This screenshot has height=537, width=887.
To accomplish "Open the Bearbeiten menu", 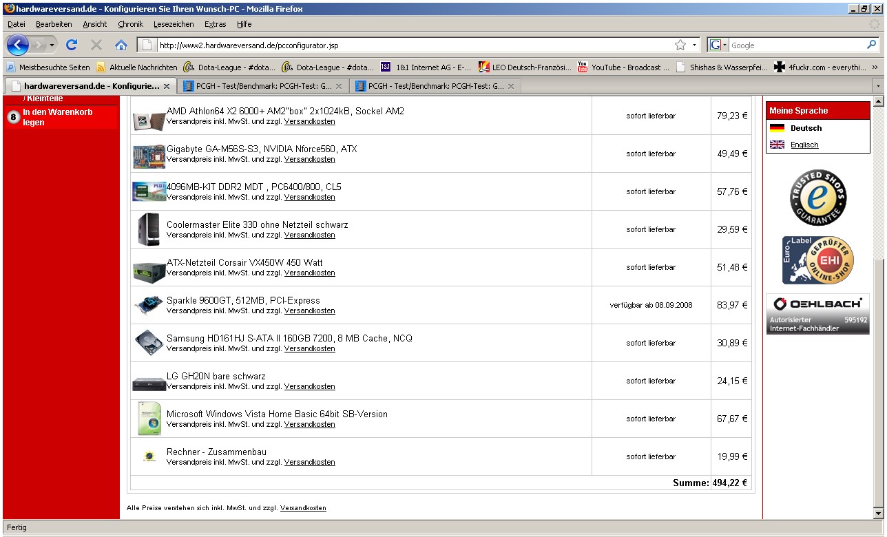I will coord(54,24).
